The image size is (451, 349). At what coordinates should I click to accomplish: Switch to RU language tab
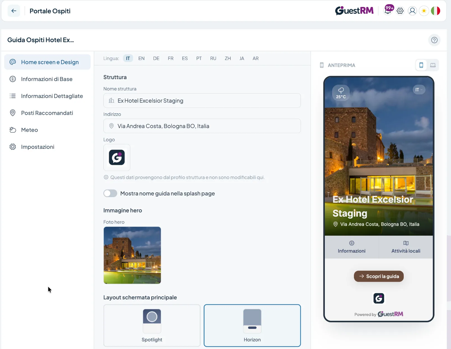pos(213,58)
